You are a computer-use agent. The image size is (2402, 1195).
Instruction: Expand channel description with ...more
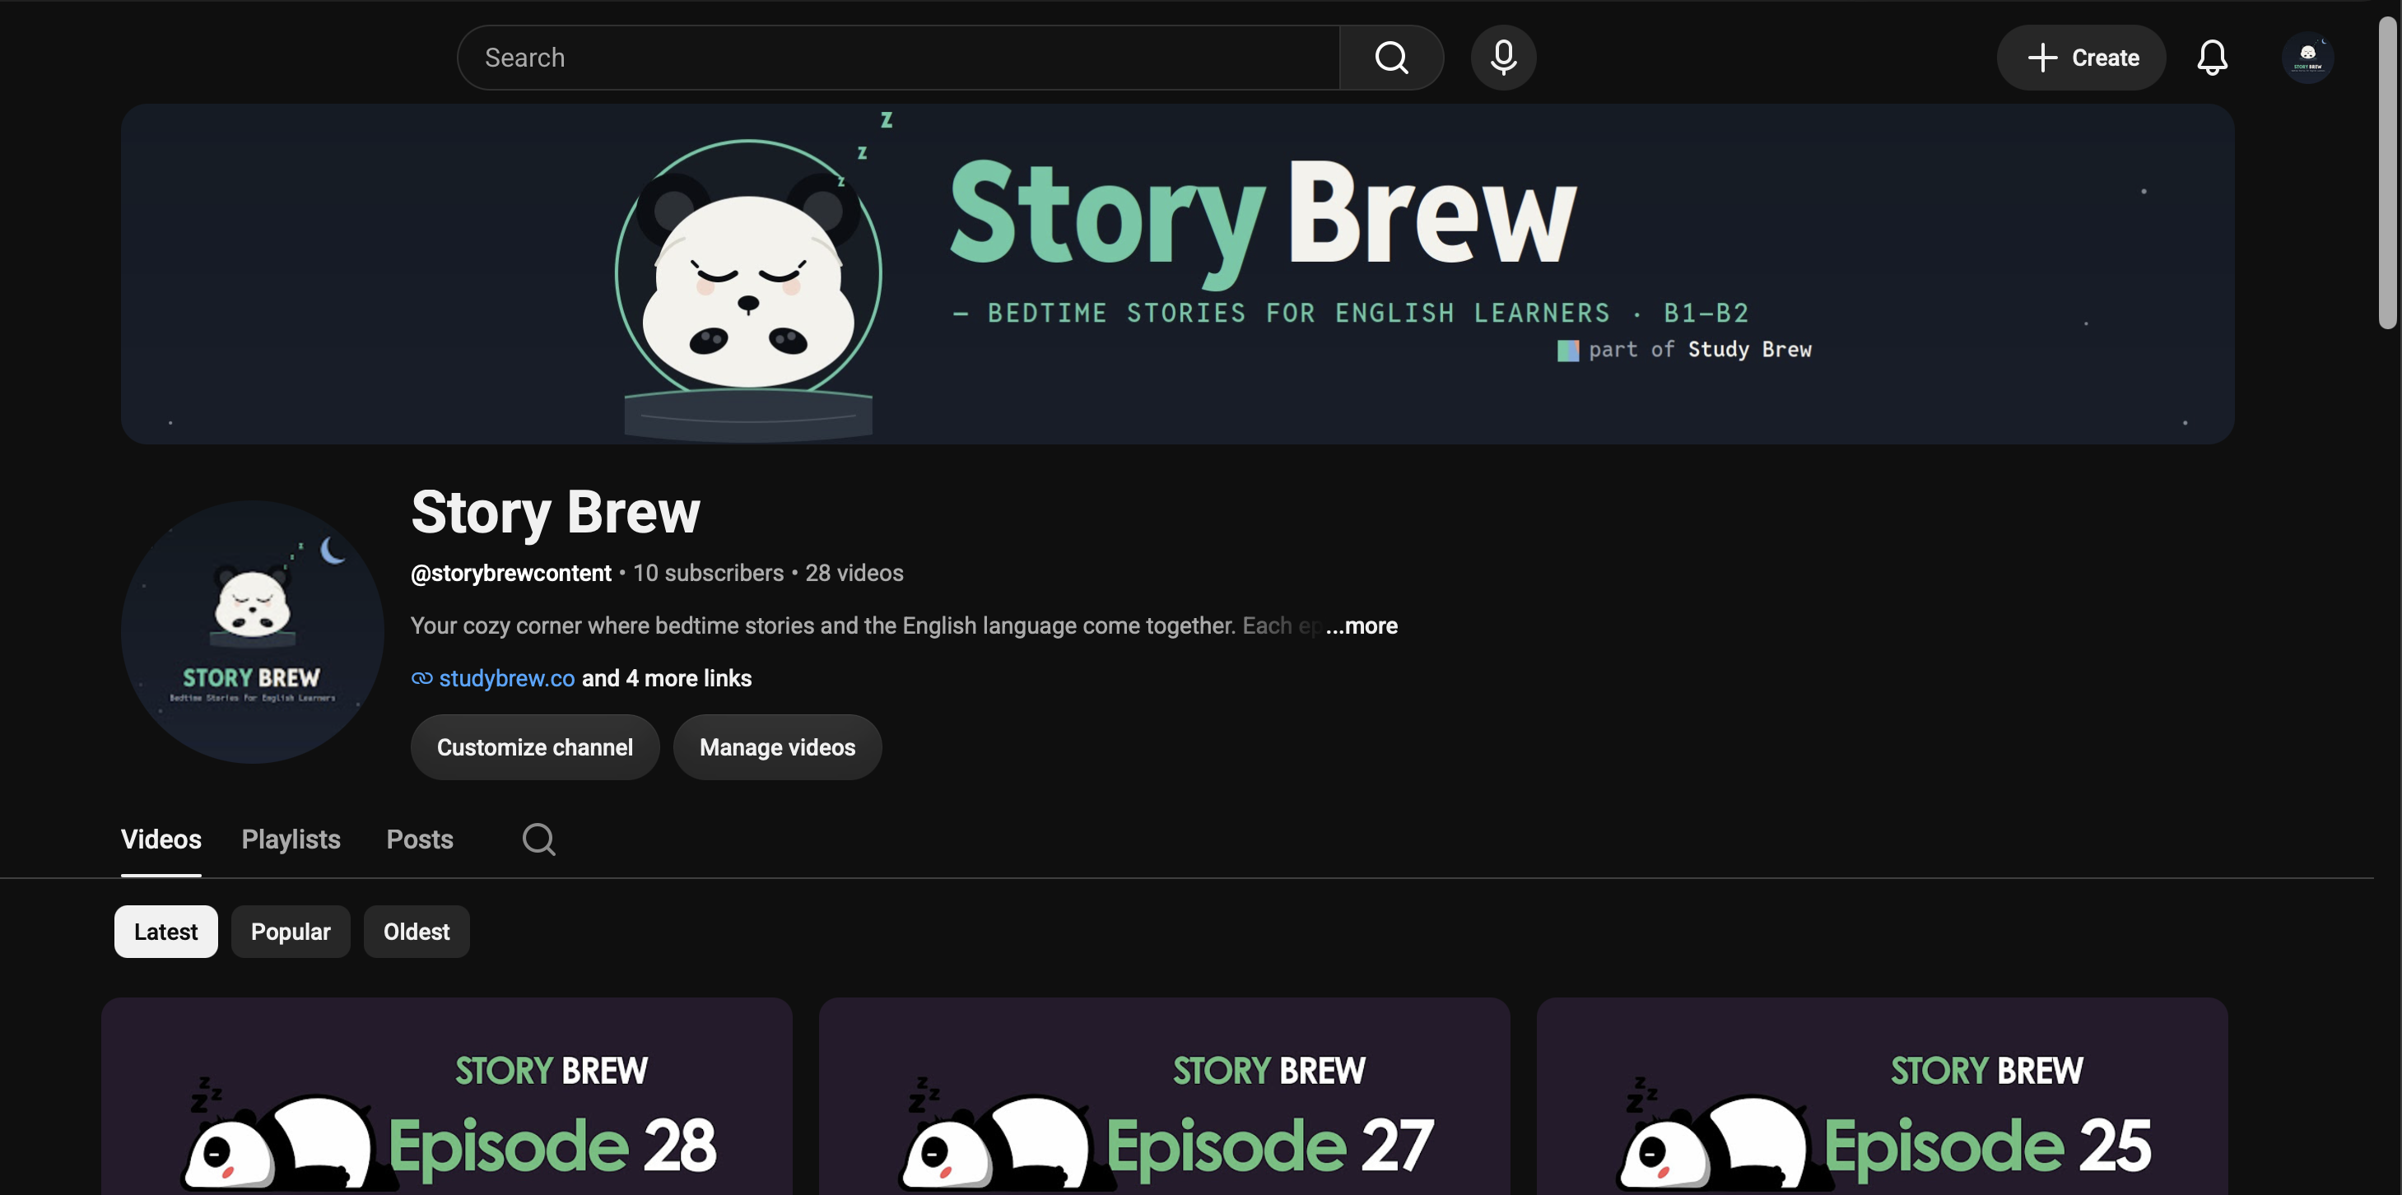1362,625
